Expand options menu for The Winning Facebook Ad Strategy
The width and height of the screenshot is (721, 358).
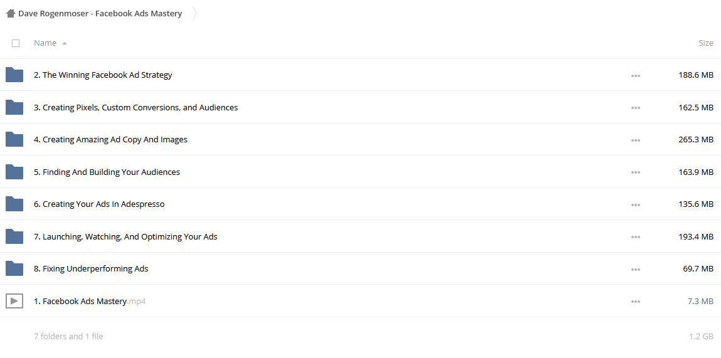point(636,75)
